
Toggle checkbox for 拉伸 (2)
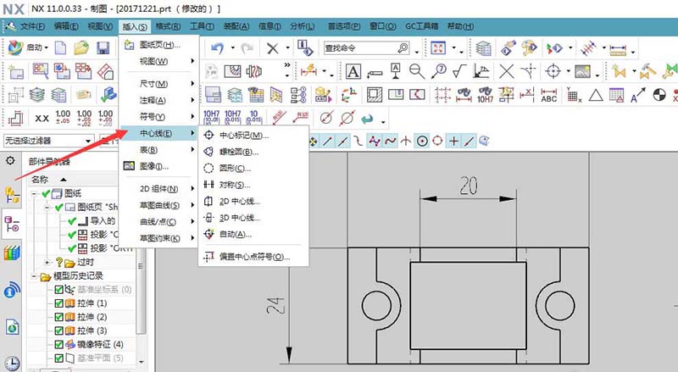[58, 317]
